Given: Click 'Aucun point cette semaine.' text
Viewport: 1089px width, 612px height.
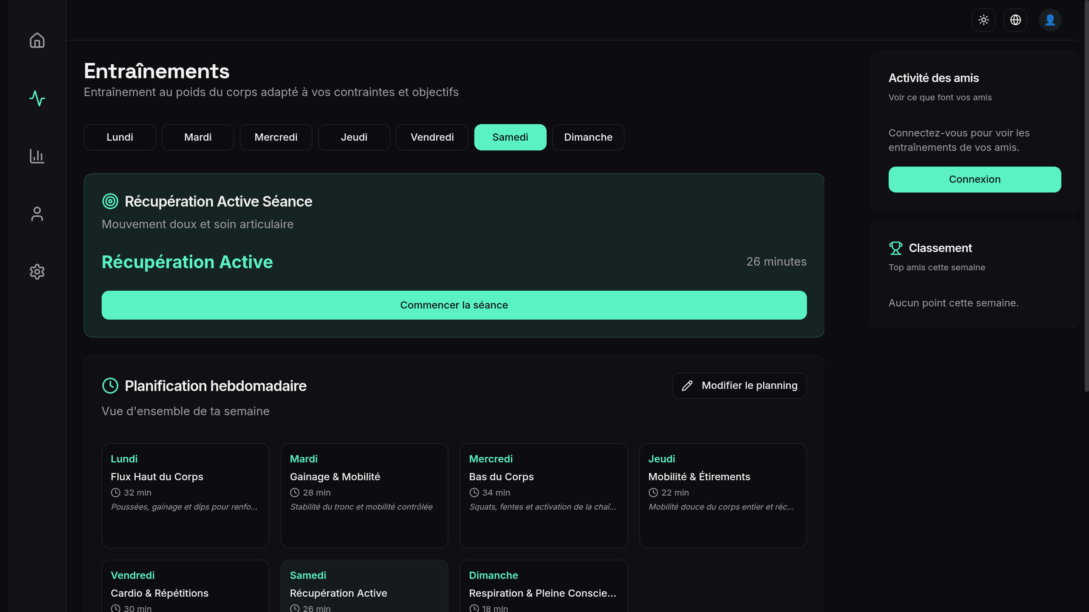Looking at the screenshot, I should coord(953,303).
